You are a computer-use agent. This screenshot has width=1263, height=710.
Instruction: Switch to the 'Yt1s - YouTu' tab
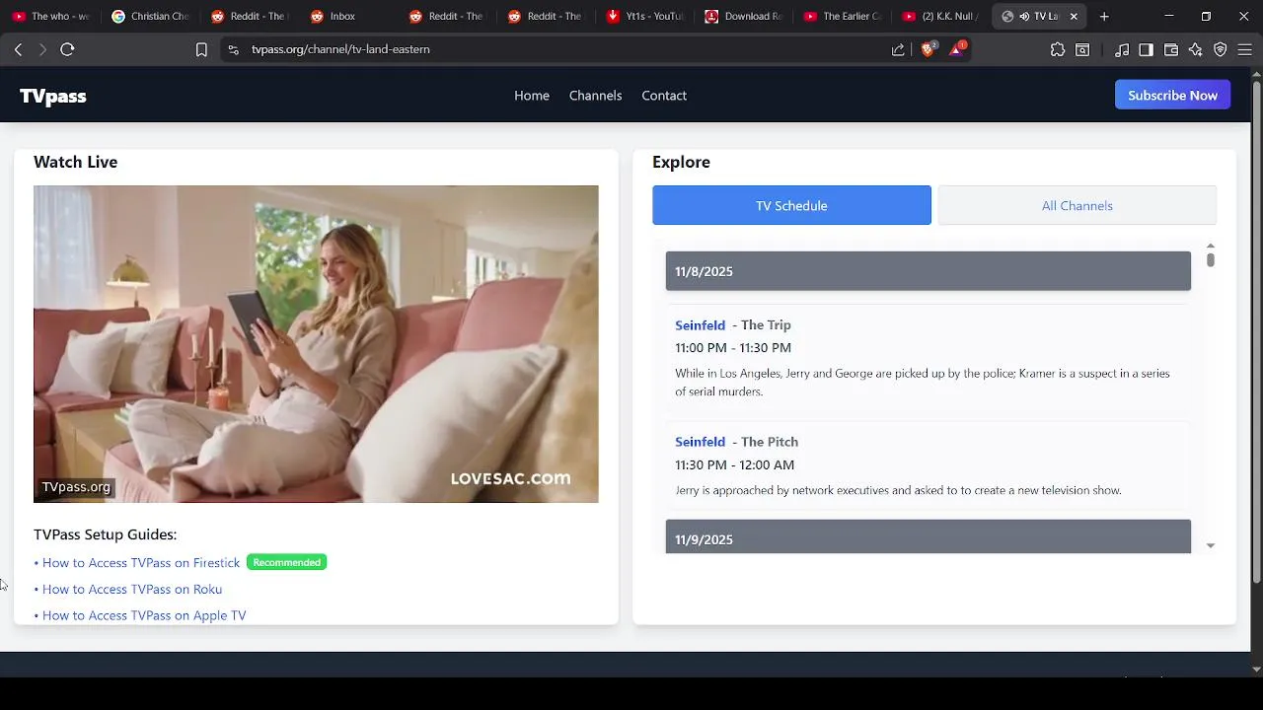click(645, 16)
